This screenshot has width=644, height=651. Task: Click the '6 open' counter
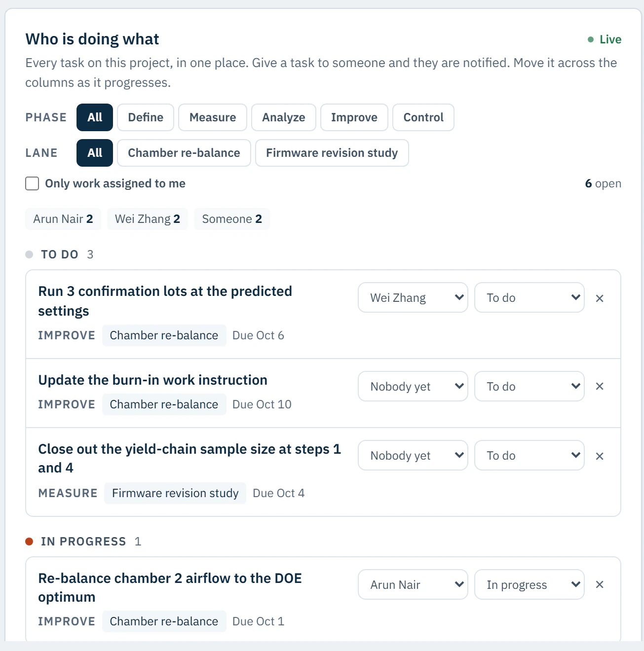(x=603, y=183)
